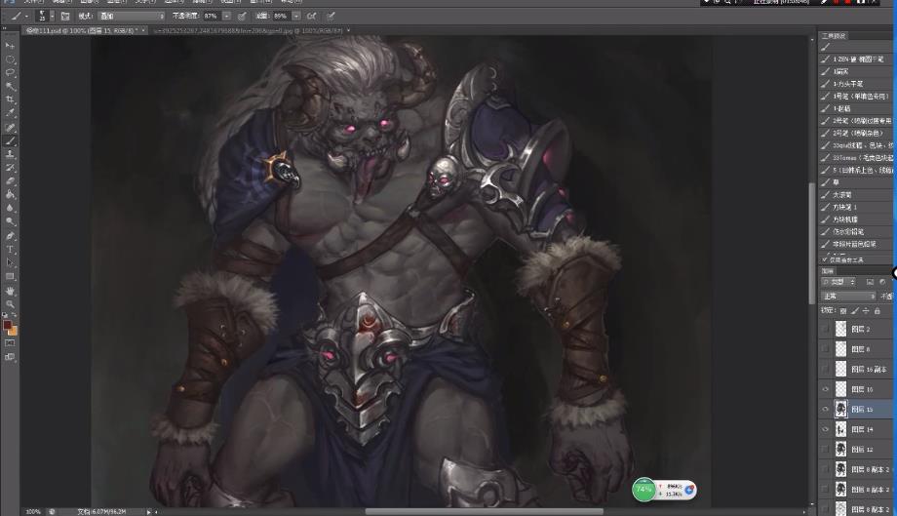The height and width of the screenshot is (516, 897).
Task: Toggle pen pressure for brush size
Action: point(331,16)
